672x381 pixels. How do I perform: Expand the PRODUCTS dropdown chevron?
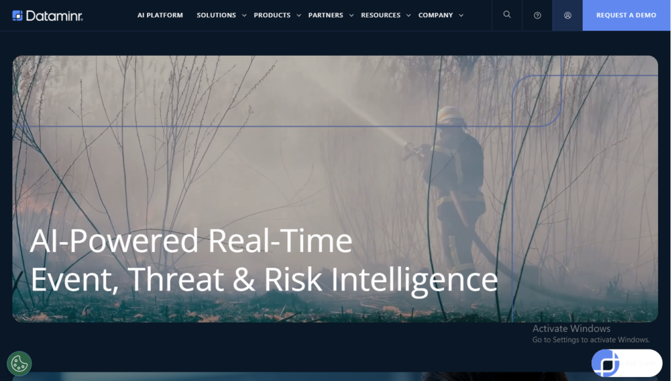299,15
